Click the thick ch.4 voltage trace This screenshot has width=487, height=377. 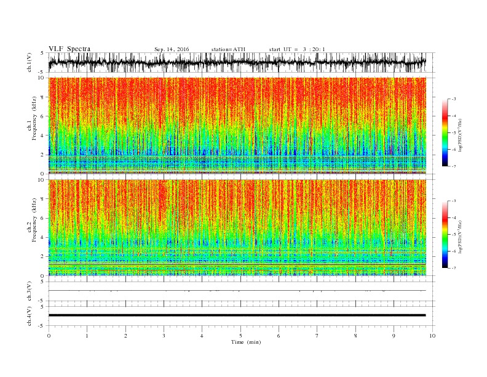click(237, 315)
